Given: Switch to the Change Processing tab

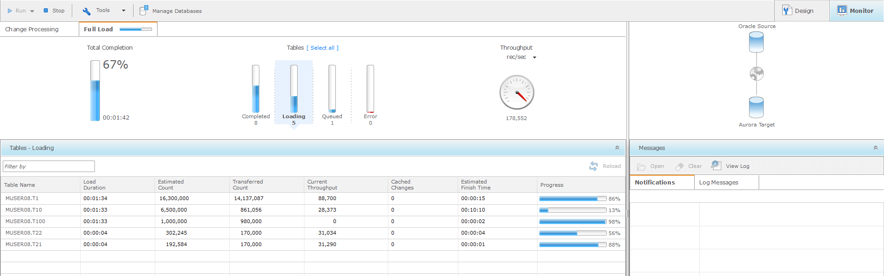Looking at the screenshot, I should pos(32,29).
